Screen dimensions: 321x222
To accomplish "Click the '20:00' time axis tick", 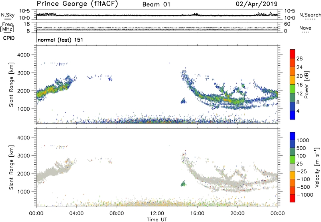I will tap(237, 214).
